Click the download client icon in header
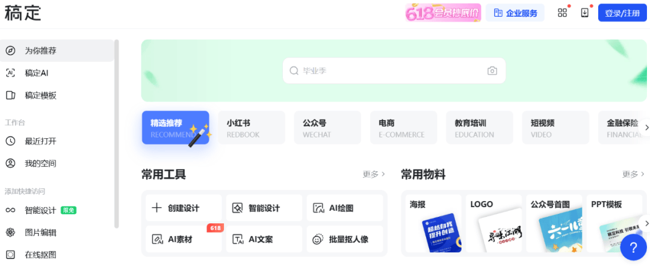The height and width of the screenshot is (272, 650). 584,13
